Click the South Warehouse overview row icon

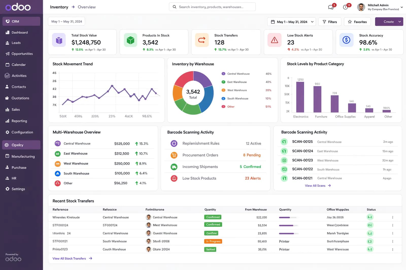click(x=58, y=173)
